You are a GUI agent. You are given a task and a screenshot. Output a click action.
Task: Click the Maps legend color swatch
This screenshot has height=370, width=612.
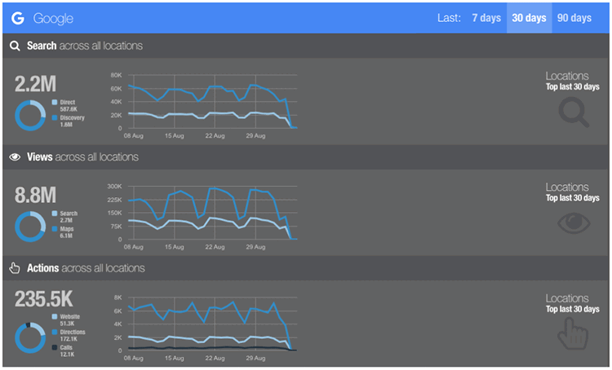[x=55, y=228]
